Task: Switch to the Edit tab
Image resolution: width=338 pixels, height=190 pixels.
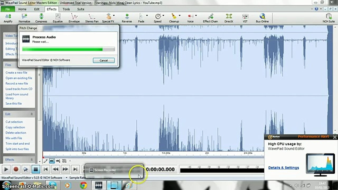Action: [x=37, y=9]
